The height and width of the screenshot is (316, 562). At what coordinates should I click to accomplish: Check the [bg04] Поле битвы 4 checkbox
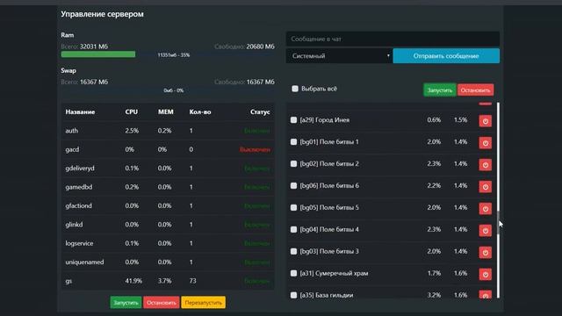click(293, 229)
